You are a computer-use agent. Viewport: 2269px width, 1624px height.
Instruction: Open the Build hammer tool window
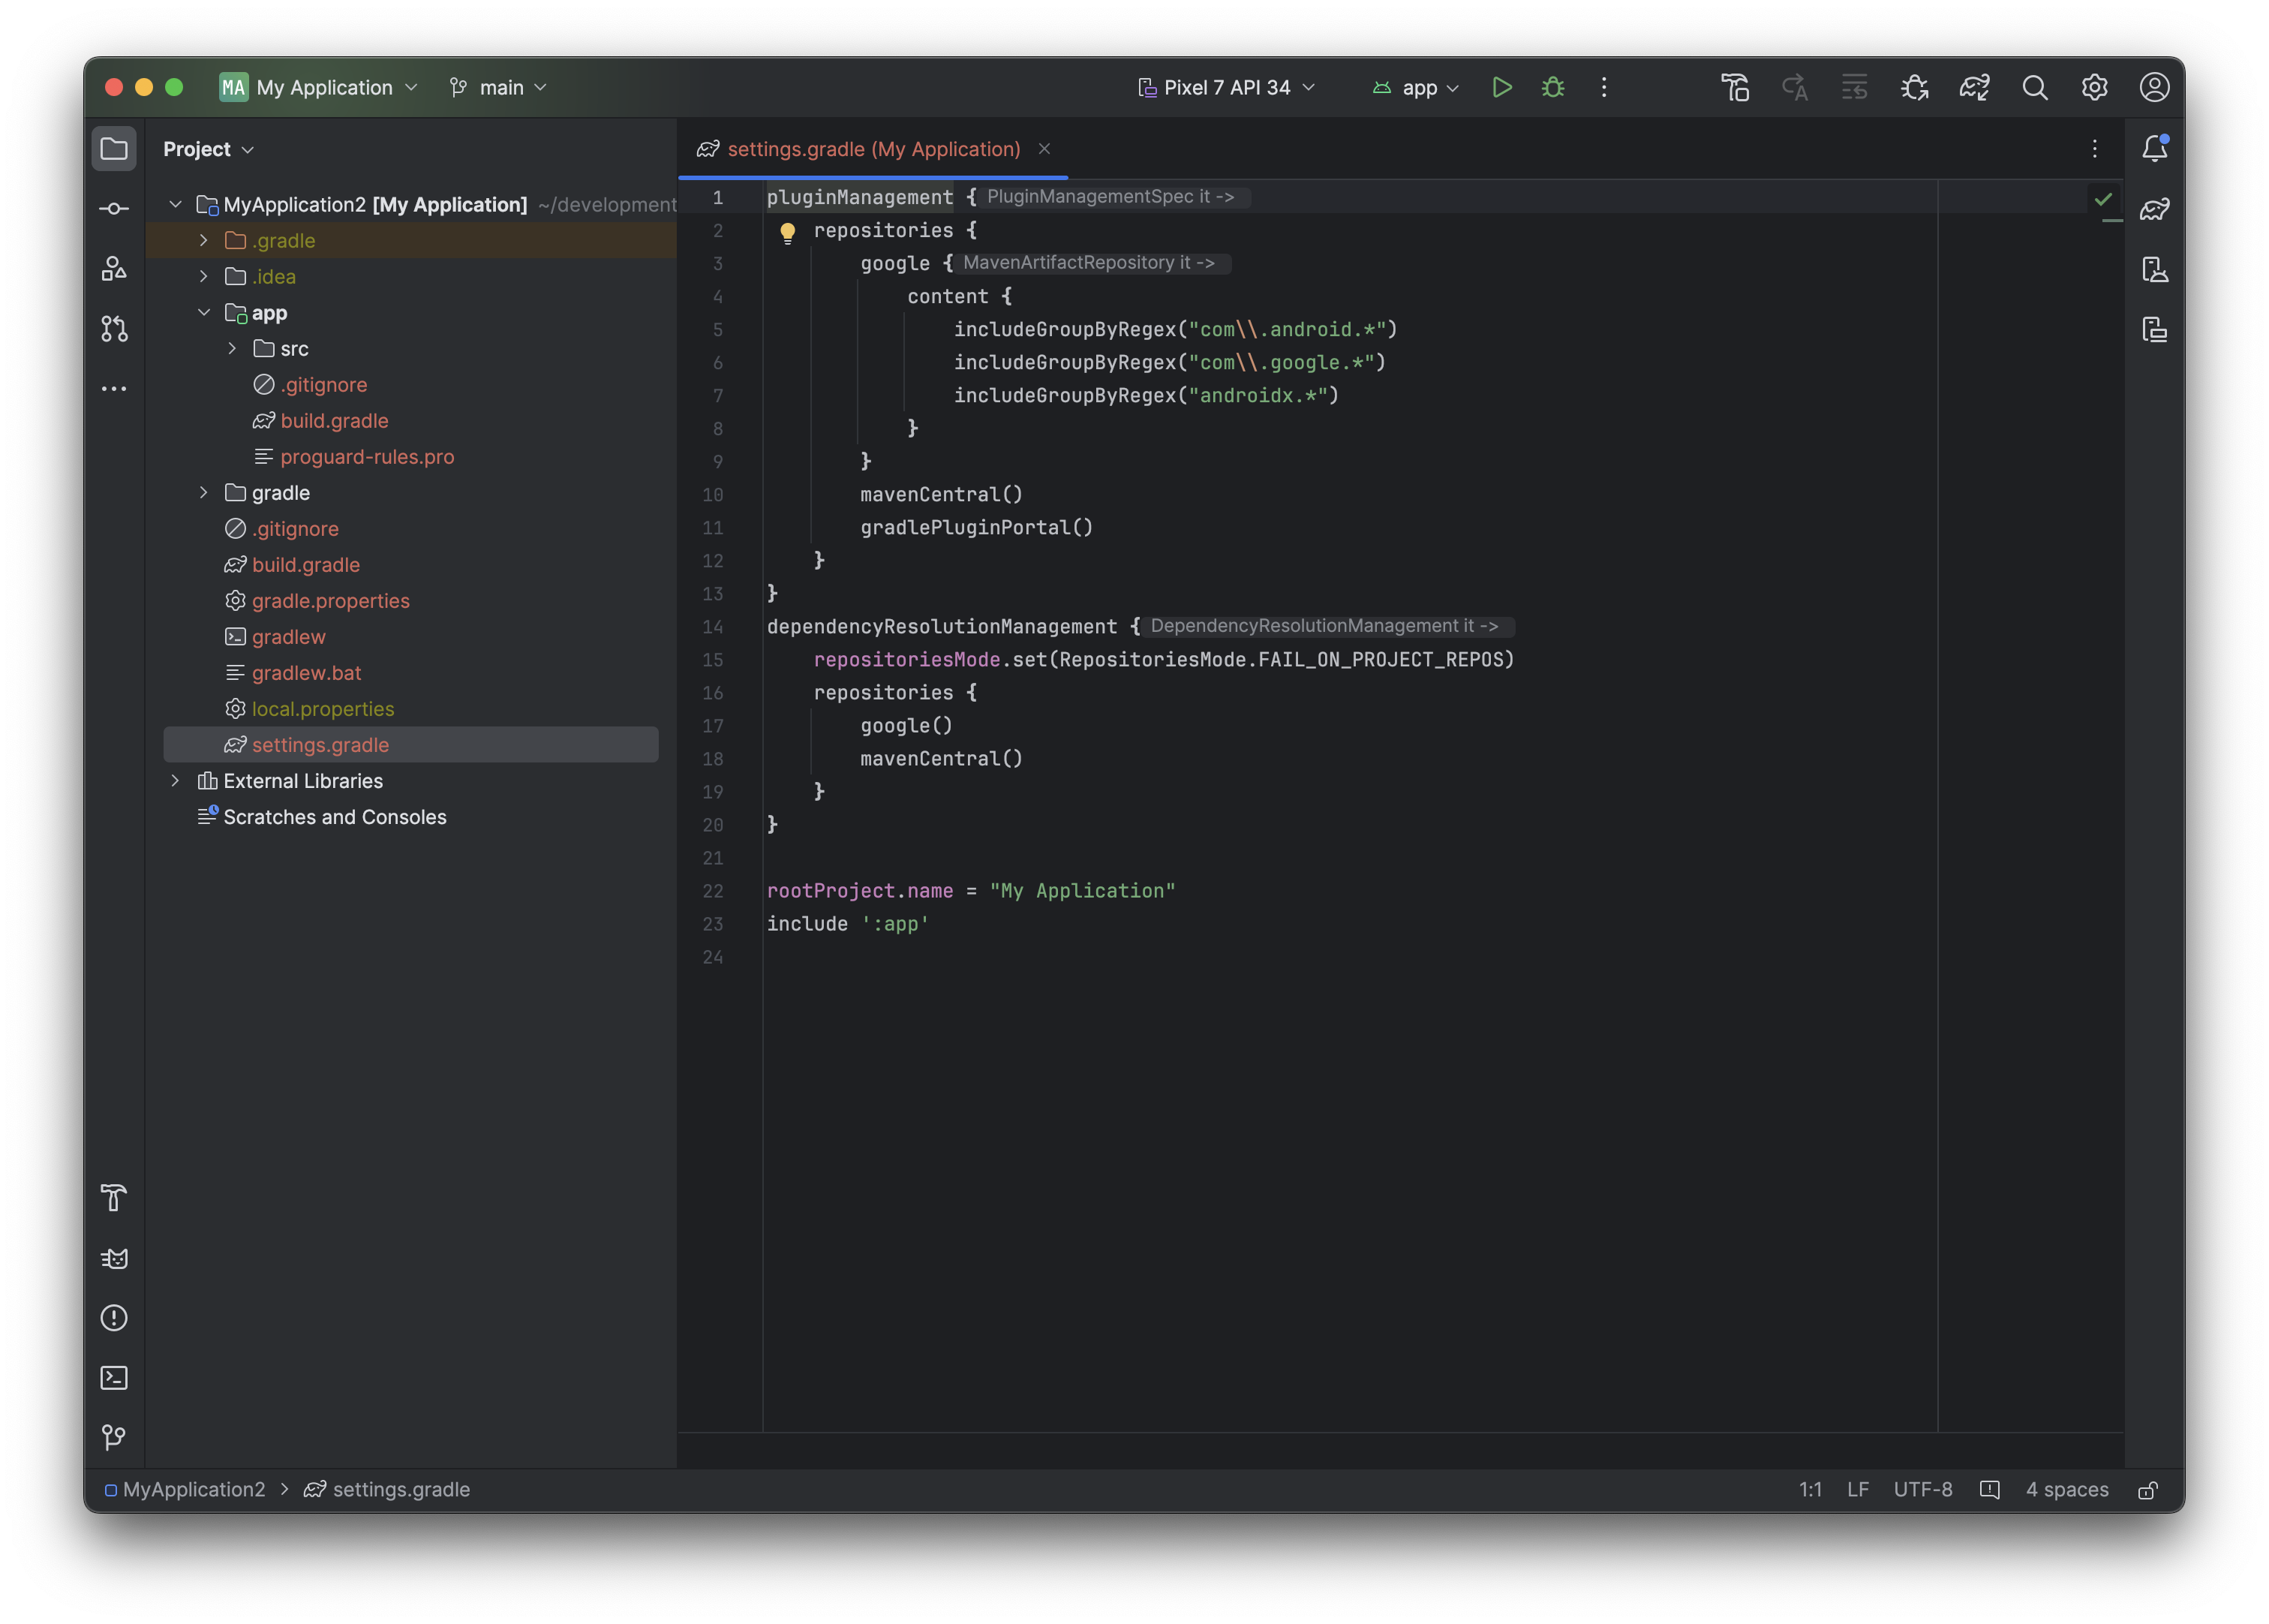click(x=114, y=1198)
